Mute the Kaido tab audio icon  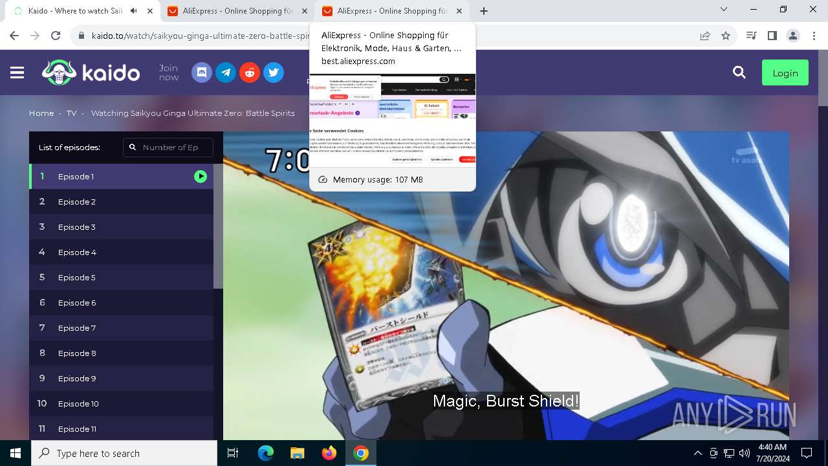point(134,11)
